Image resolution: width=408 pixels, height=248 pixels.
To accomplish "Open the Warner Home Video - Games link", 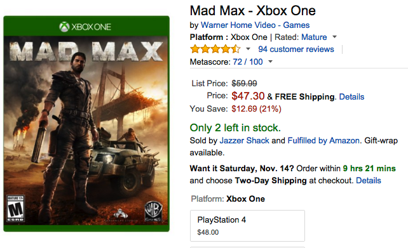I will (x=255, y=25).
